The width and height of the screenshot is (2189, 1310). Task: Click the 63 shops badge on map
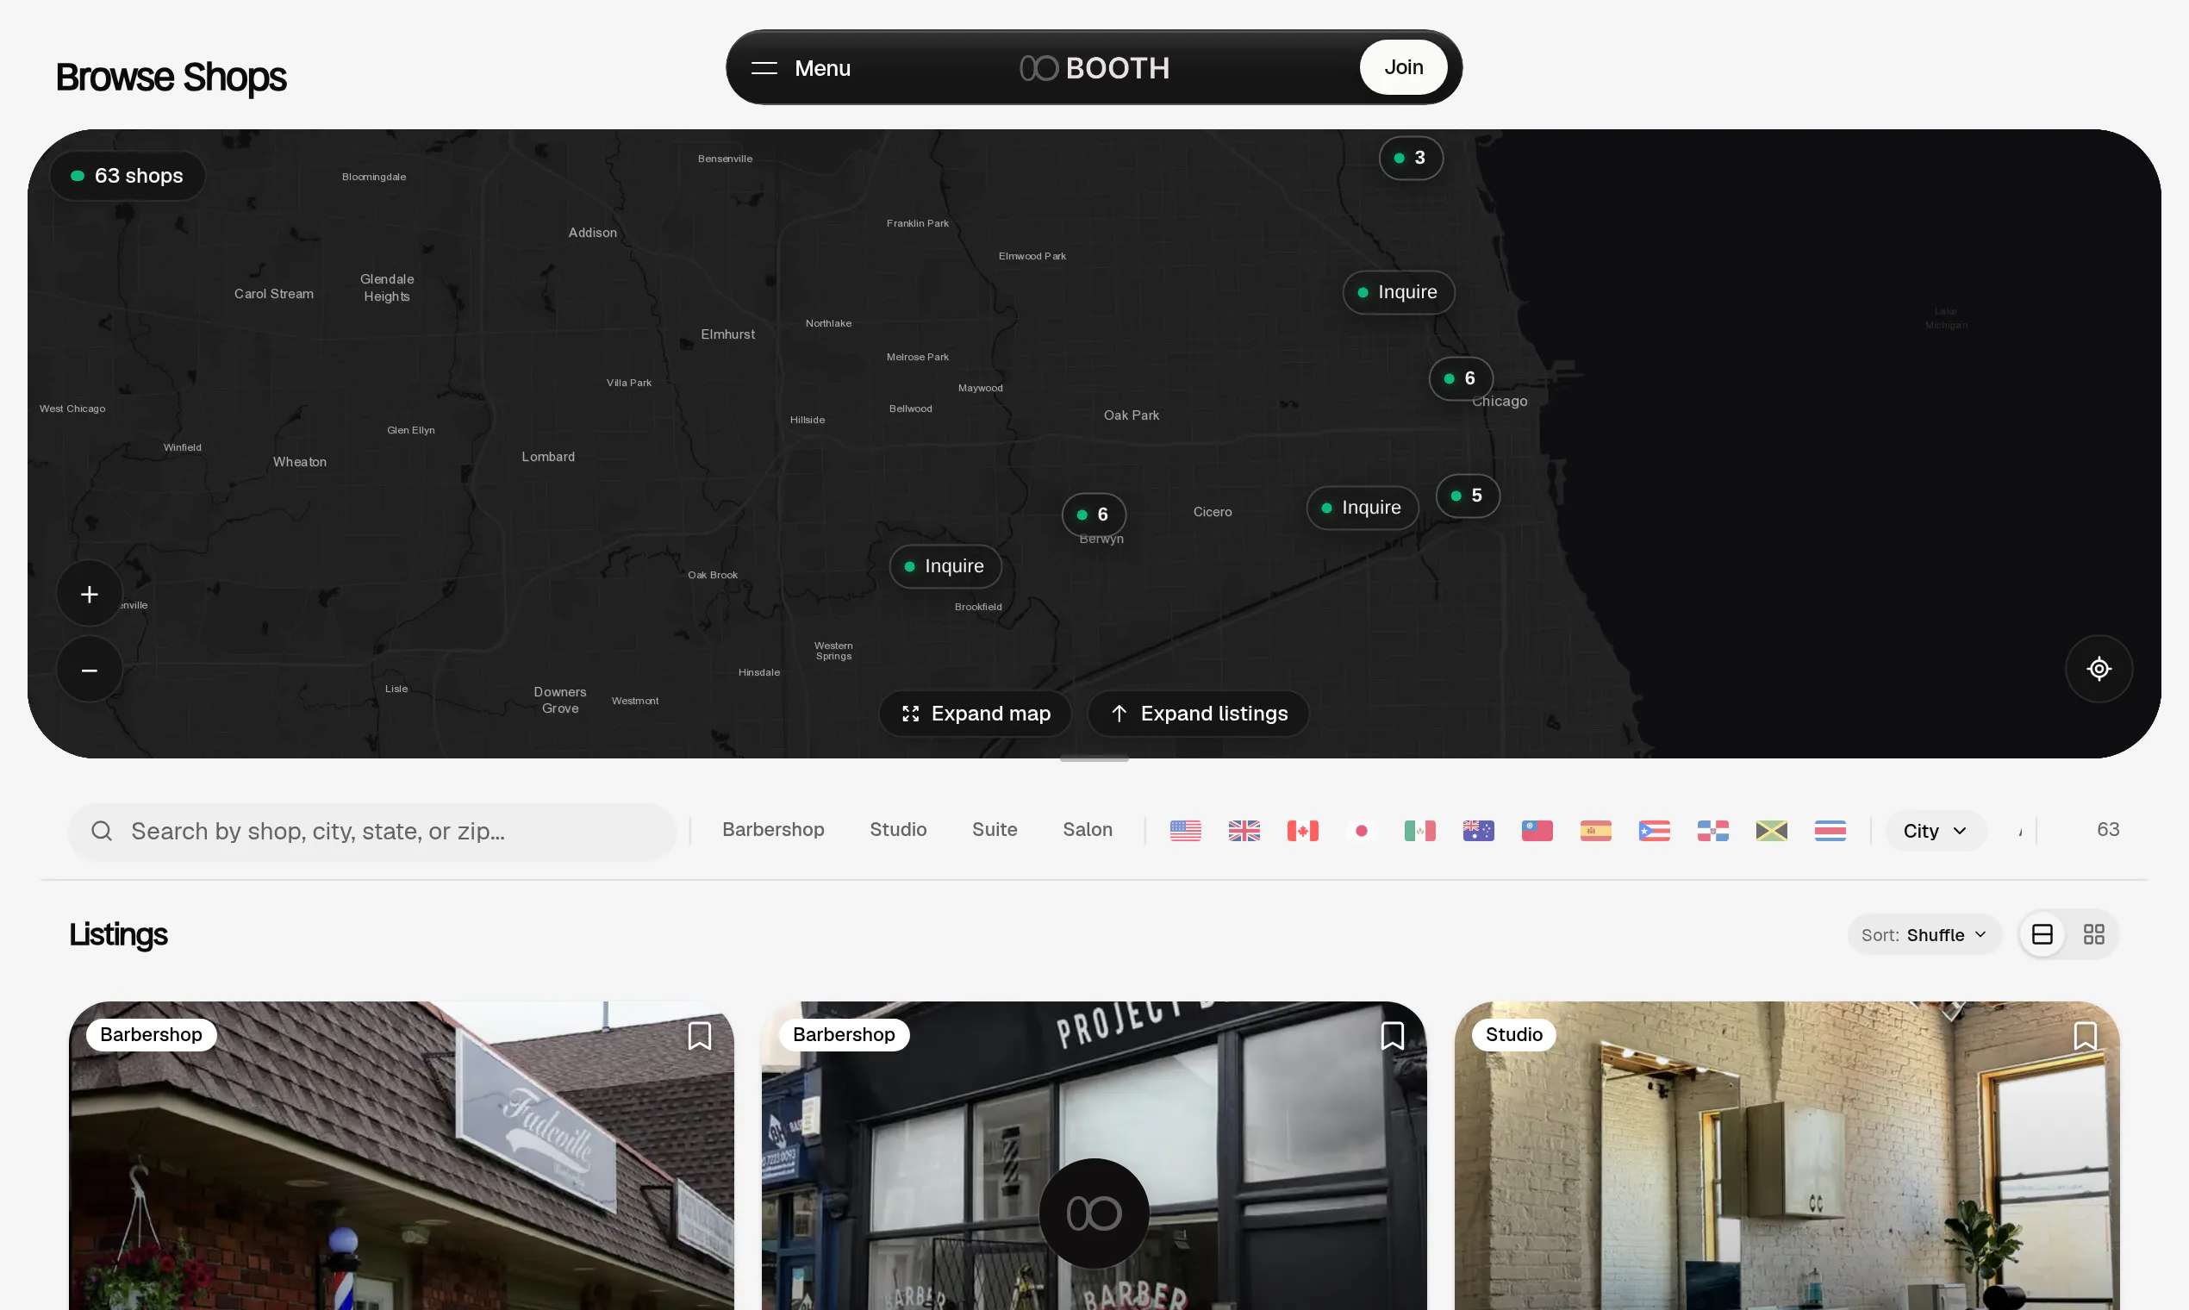(127, 176)
